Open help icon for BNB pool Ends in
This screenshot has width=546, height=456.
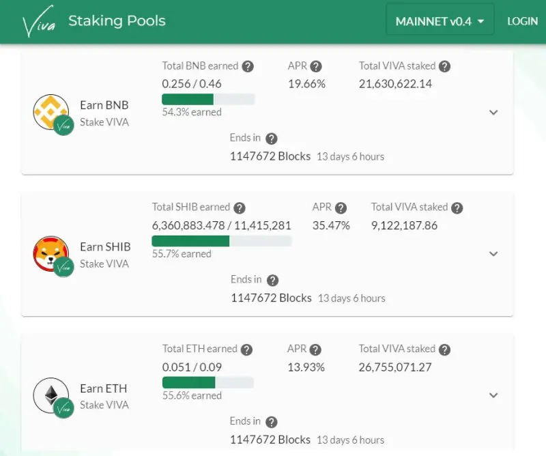tap(271, 139)
